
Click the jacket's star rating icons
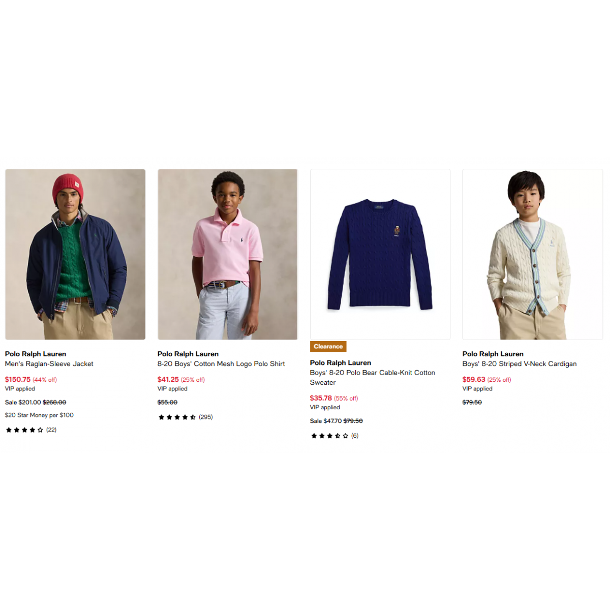pos(24,430)
